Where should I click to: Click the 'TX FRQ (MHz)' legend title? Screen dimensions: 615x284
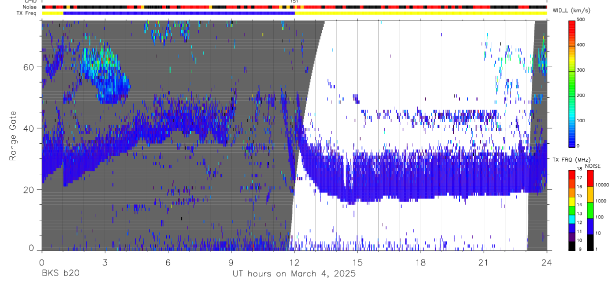coord(570,159)
